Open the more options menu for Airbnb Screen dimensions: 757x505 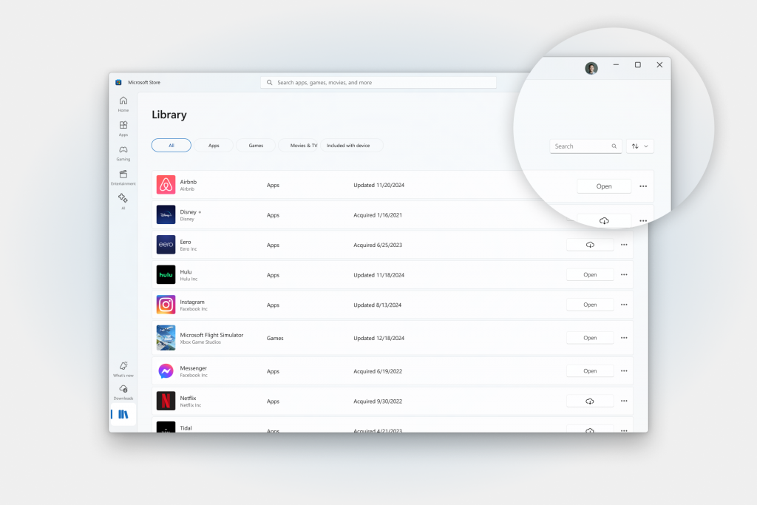coord(642,185)
